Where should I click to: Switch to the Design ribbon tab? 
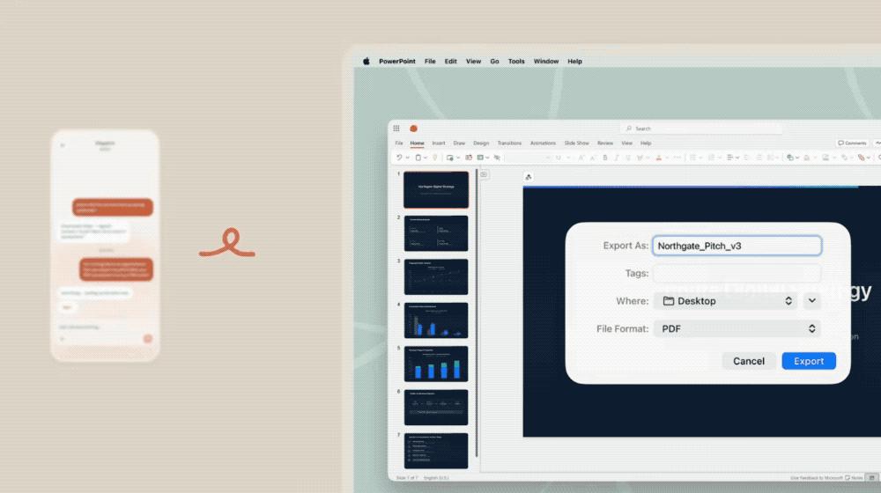coord(481,143)
